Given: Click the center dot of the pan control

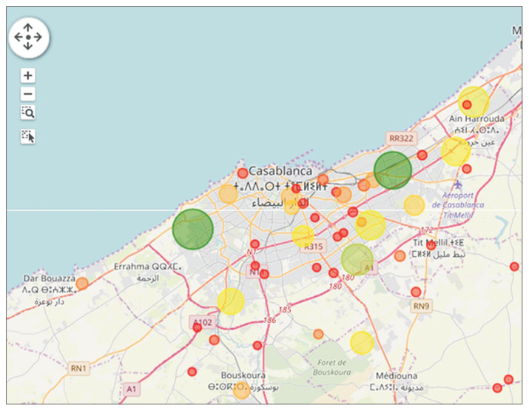Looking at the screenshot, I should pyautogui.click(x=28, y=37).
